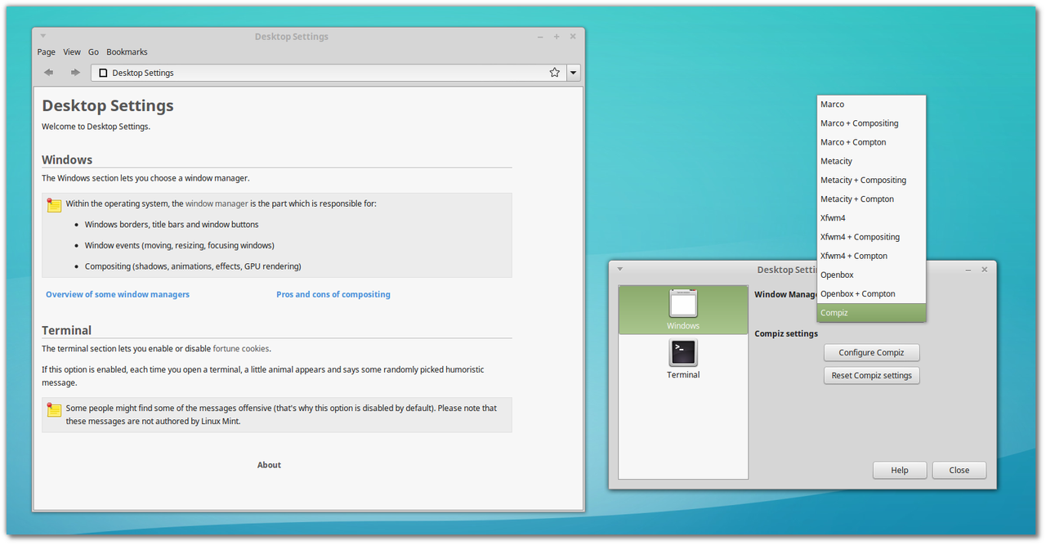Choose Xfwm4 + Compton option
Screen dimensions: 1046x545
click(x=871, y=256)
